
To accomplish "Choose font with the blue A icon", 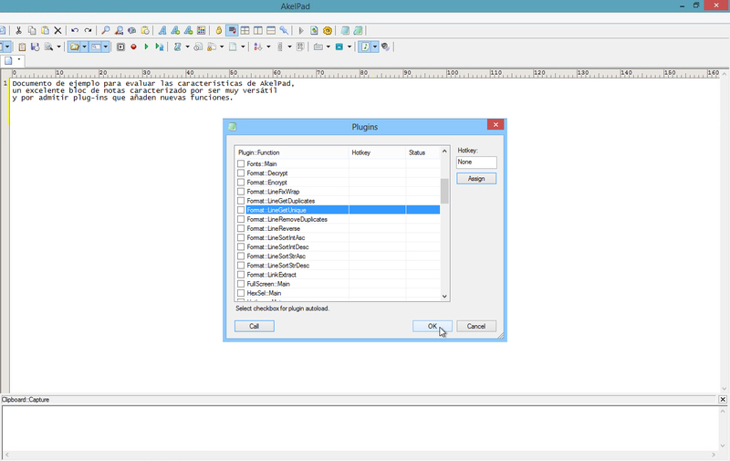I will (x=162, y=31).
